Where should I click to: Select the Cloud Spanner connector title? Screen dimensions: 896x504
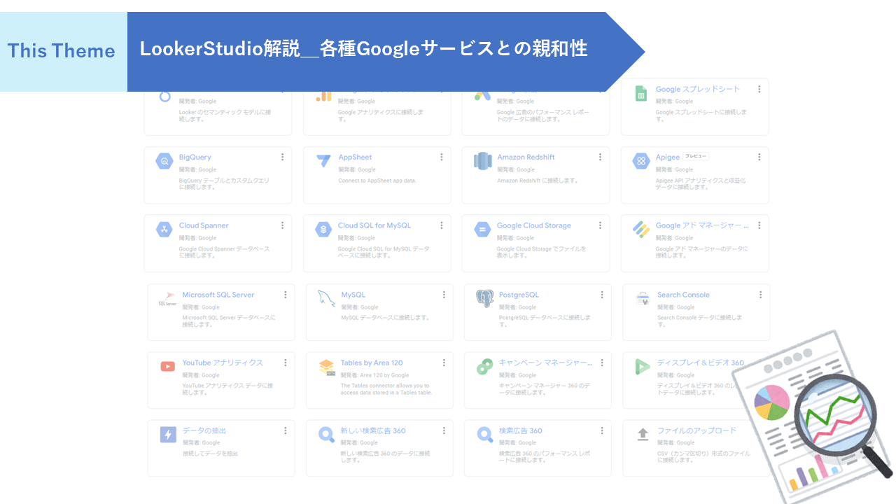coord(204,225)
